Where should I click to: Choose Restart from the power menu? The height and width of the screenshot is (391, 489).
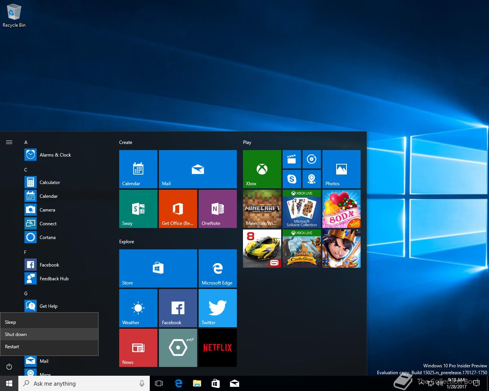49,346
